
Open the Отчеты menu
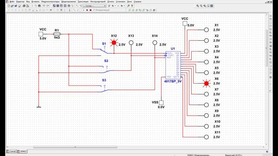(111, 2)
